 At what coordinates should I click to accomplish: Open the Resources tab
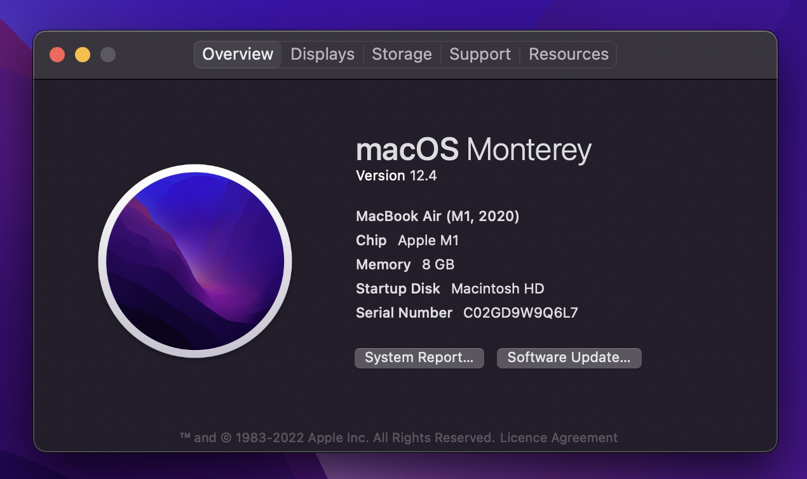click(x=569, y=55)
